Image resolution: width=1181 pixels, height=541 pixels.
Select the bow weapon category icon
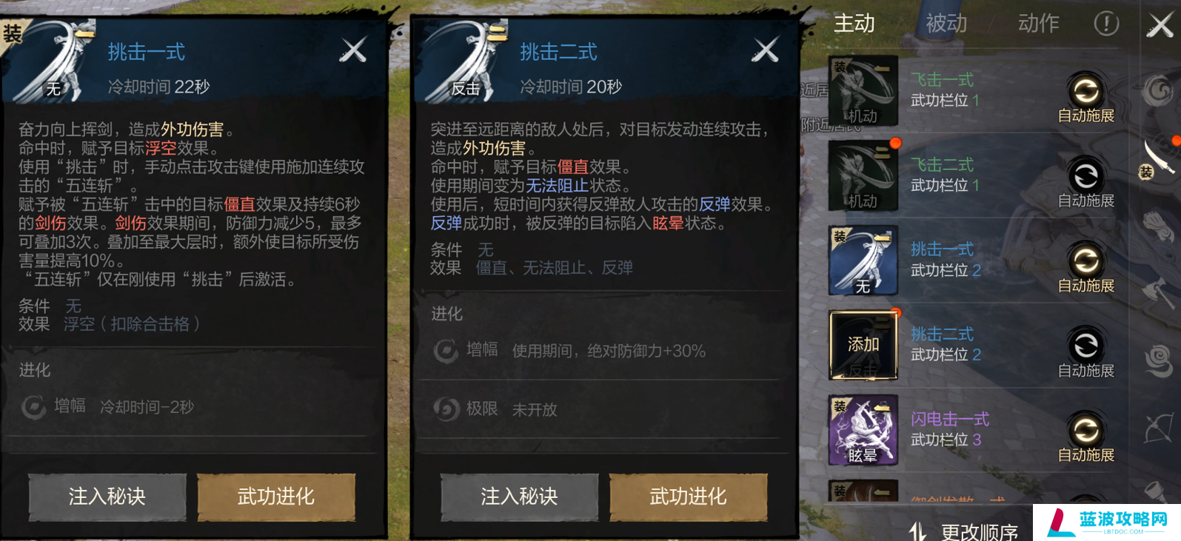(x=1159, y=427)
